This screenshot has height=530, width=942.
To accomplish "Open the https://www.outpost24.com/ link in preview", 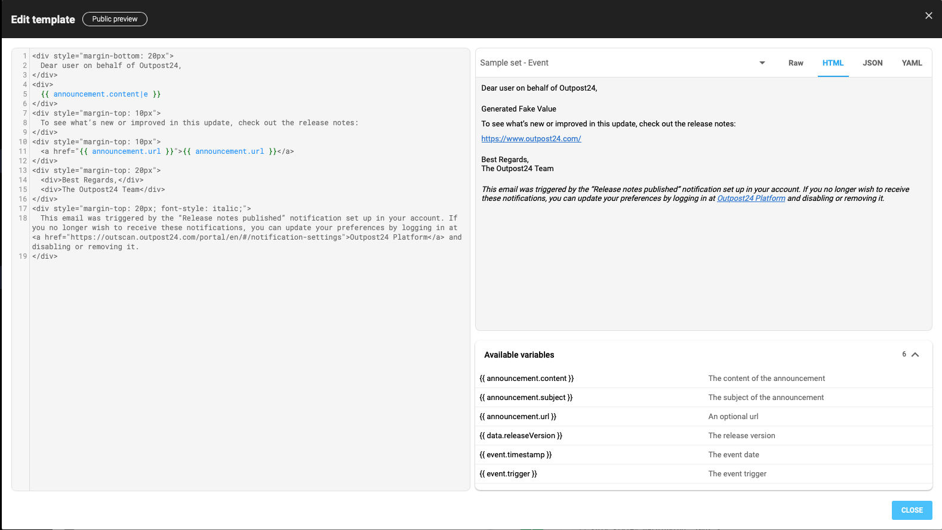I will click(531, 139).
